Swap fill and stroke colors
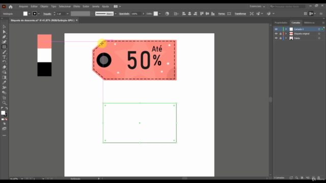 pyautogui.click(x=7, y=108)
